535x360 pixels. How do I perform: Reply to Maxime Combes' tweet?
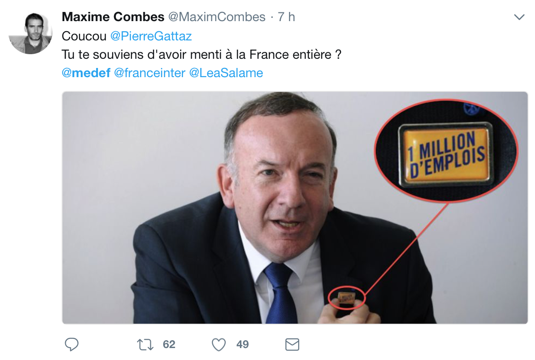71,344
